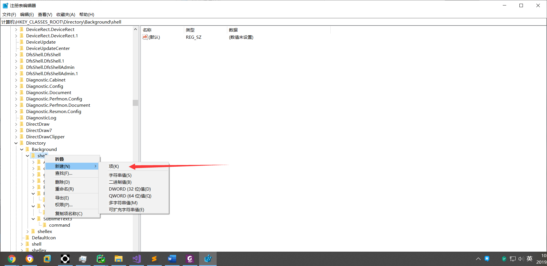547x266 pixels.
Task: Open File Explorer from the taskbar
Action: tap(118, 259)
